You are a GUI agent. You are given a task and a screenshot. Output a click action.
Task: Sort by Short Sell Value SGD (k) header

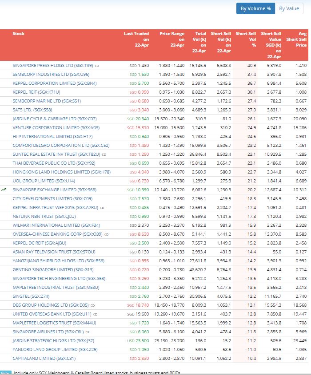click(271, 45)
